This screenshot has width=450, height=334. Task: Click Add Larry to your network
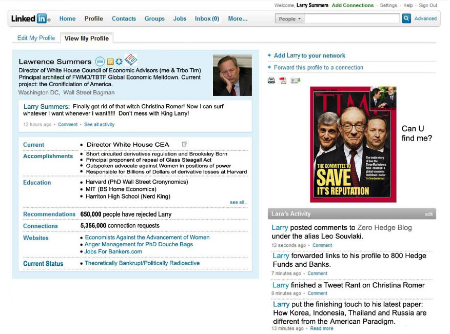coord(309,55)
